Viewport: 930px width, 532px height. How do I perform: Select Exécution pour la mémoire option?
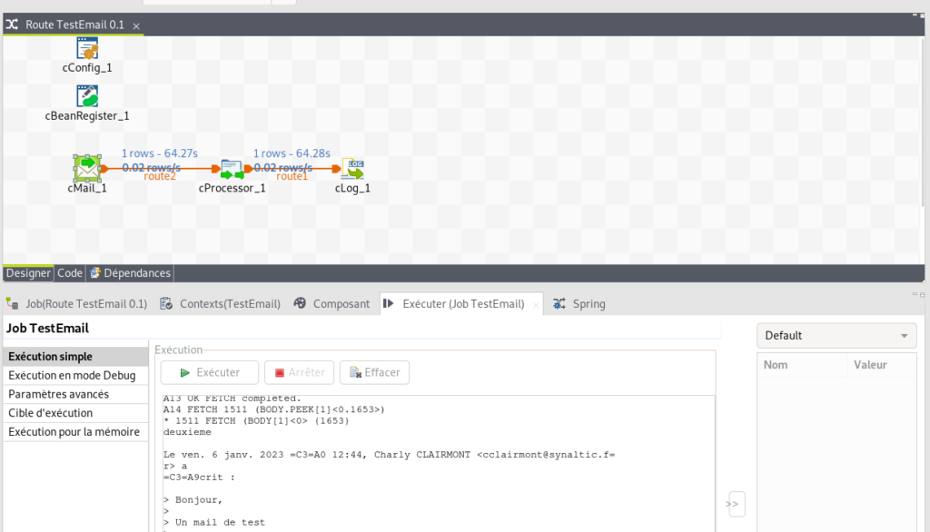(x=73, y=431)
